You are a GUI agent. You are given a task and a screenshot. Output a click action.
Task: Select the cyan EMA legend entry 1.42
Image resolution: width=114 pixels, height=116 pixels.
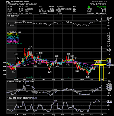click(x=12, y=37)
